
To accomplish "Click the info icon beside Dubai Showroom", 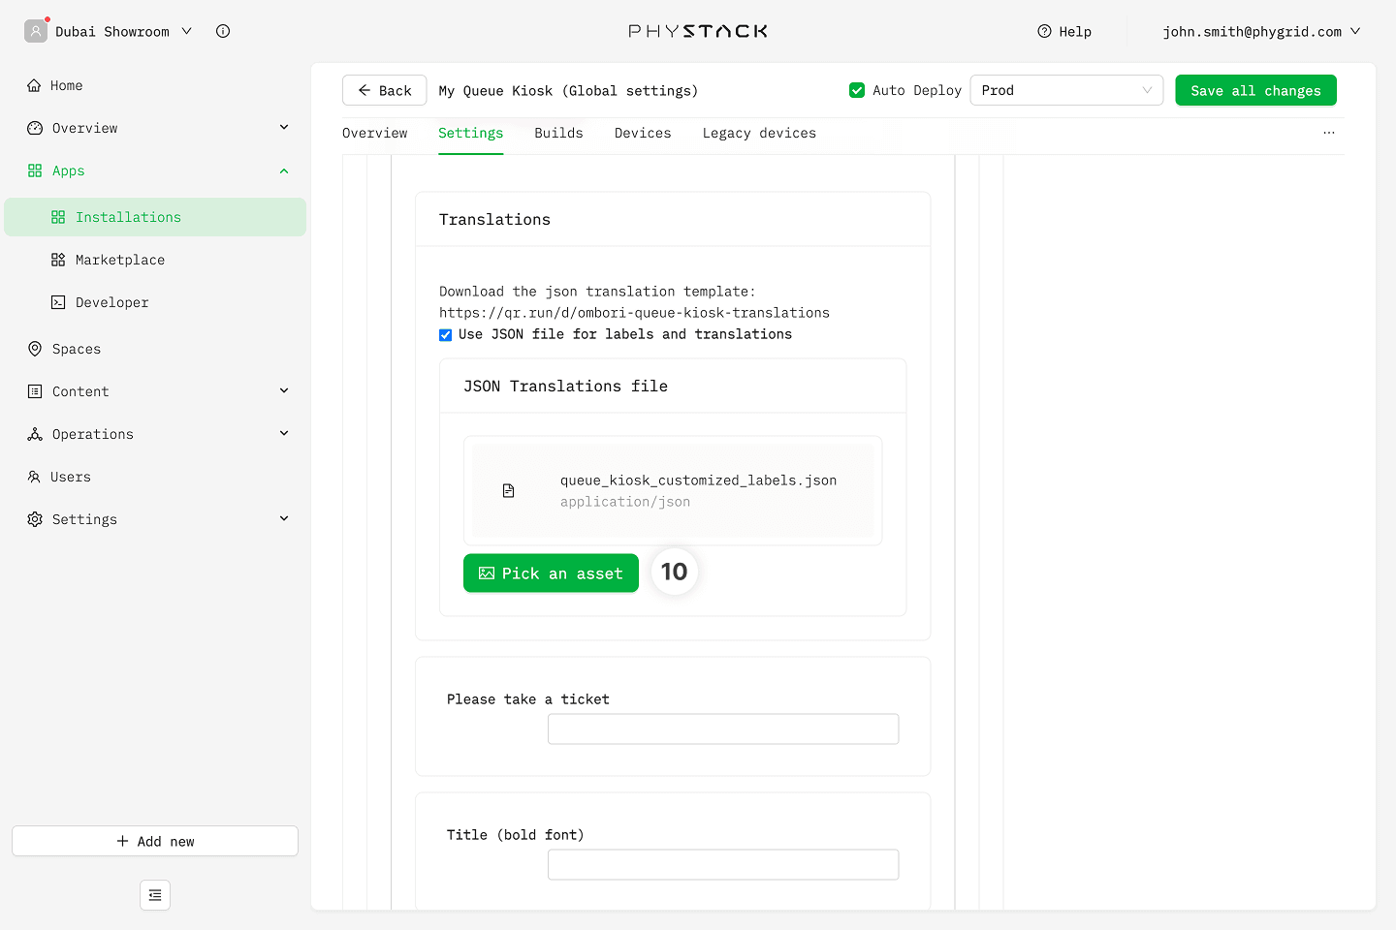I will click(223, 31).
